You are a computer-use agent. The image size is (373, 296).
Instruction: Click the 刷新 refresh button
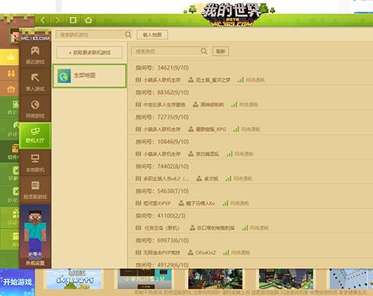pos(221,51)
